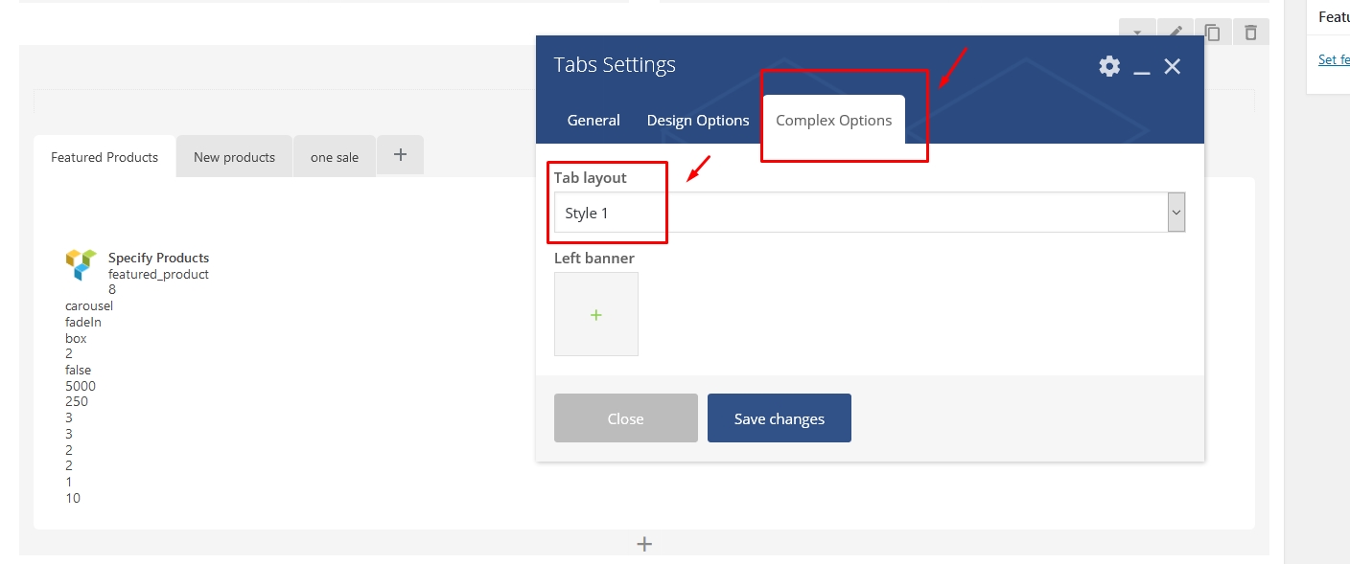This screenshot has height=564, width=1350.
Task: Click the plus icon below the tabs container
Action: coord(644,544)
